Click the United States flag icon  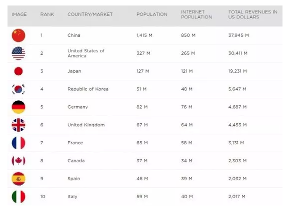[18, 53]
